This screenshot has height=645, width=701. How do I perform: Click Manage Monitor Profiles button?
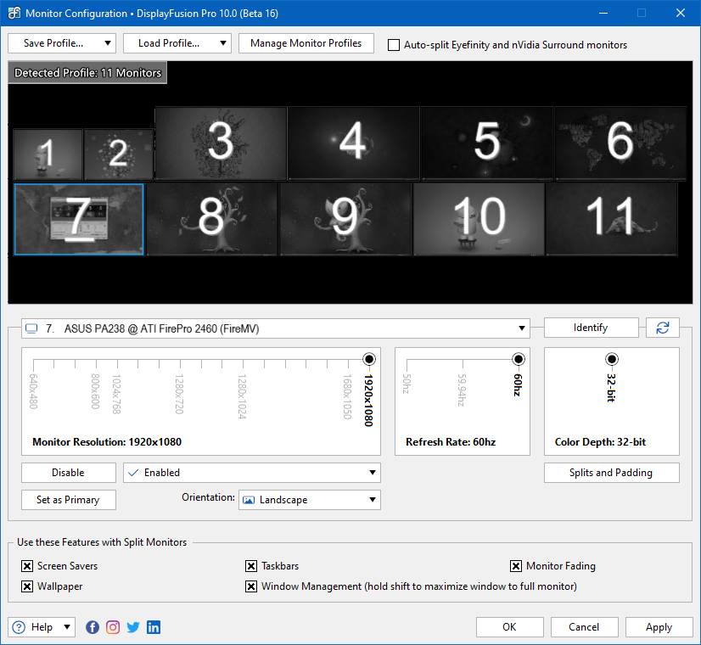pos(306,43)
